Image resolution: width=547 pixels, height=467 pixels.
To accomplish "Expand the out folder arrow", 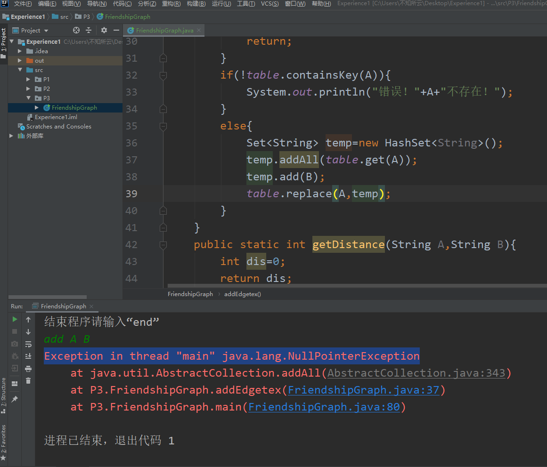I will tap(20, 60).
